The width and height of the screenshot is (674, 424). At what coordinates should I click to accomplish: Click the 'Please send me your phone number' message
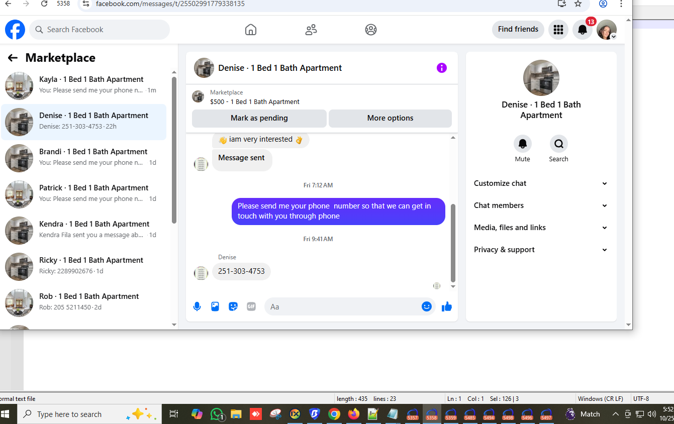(338, 211)
